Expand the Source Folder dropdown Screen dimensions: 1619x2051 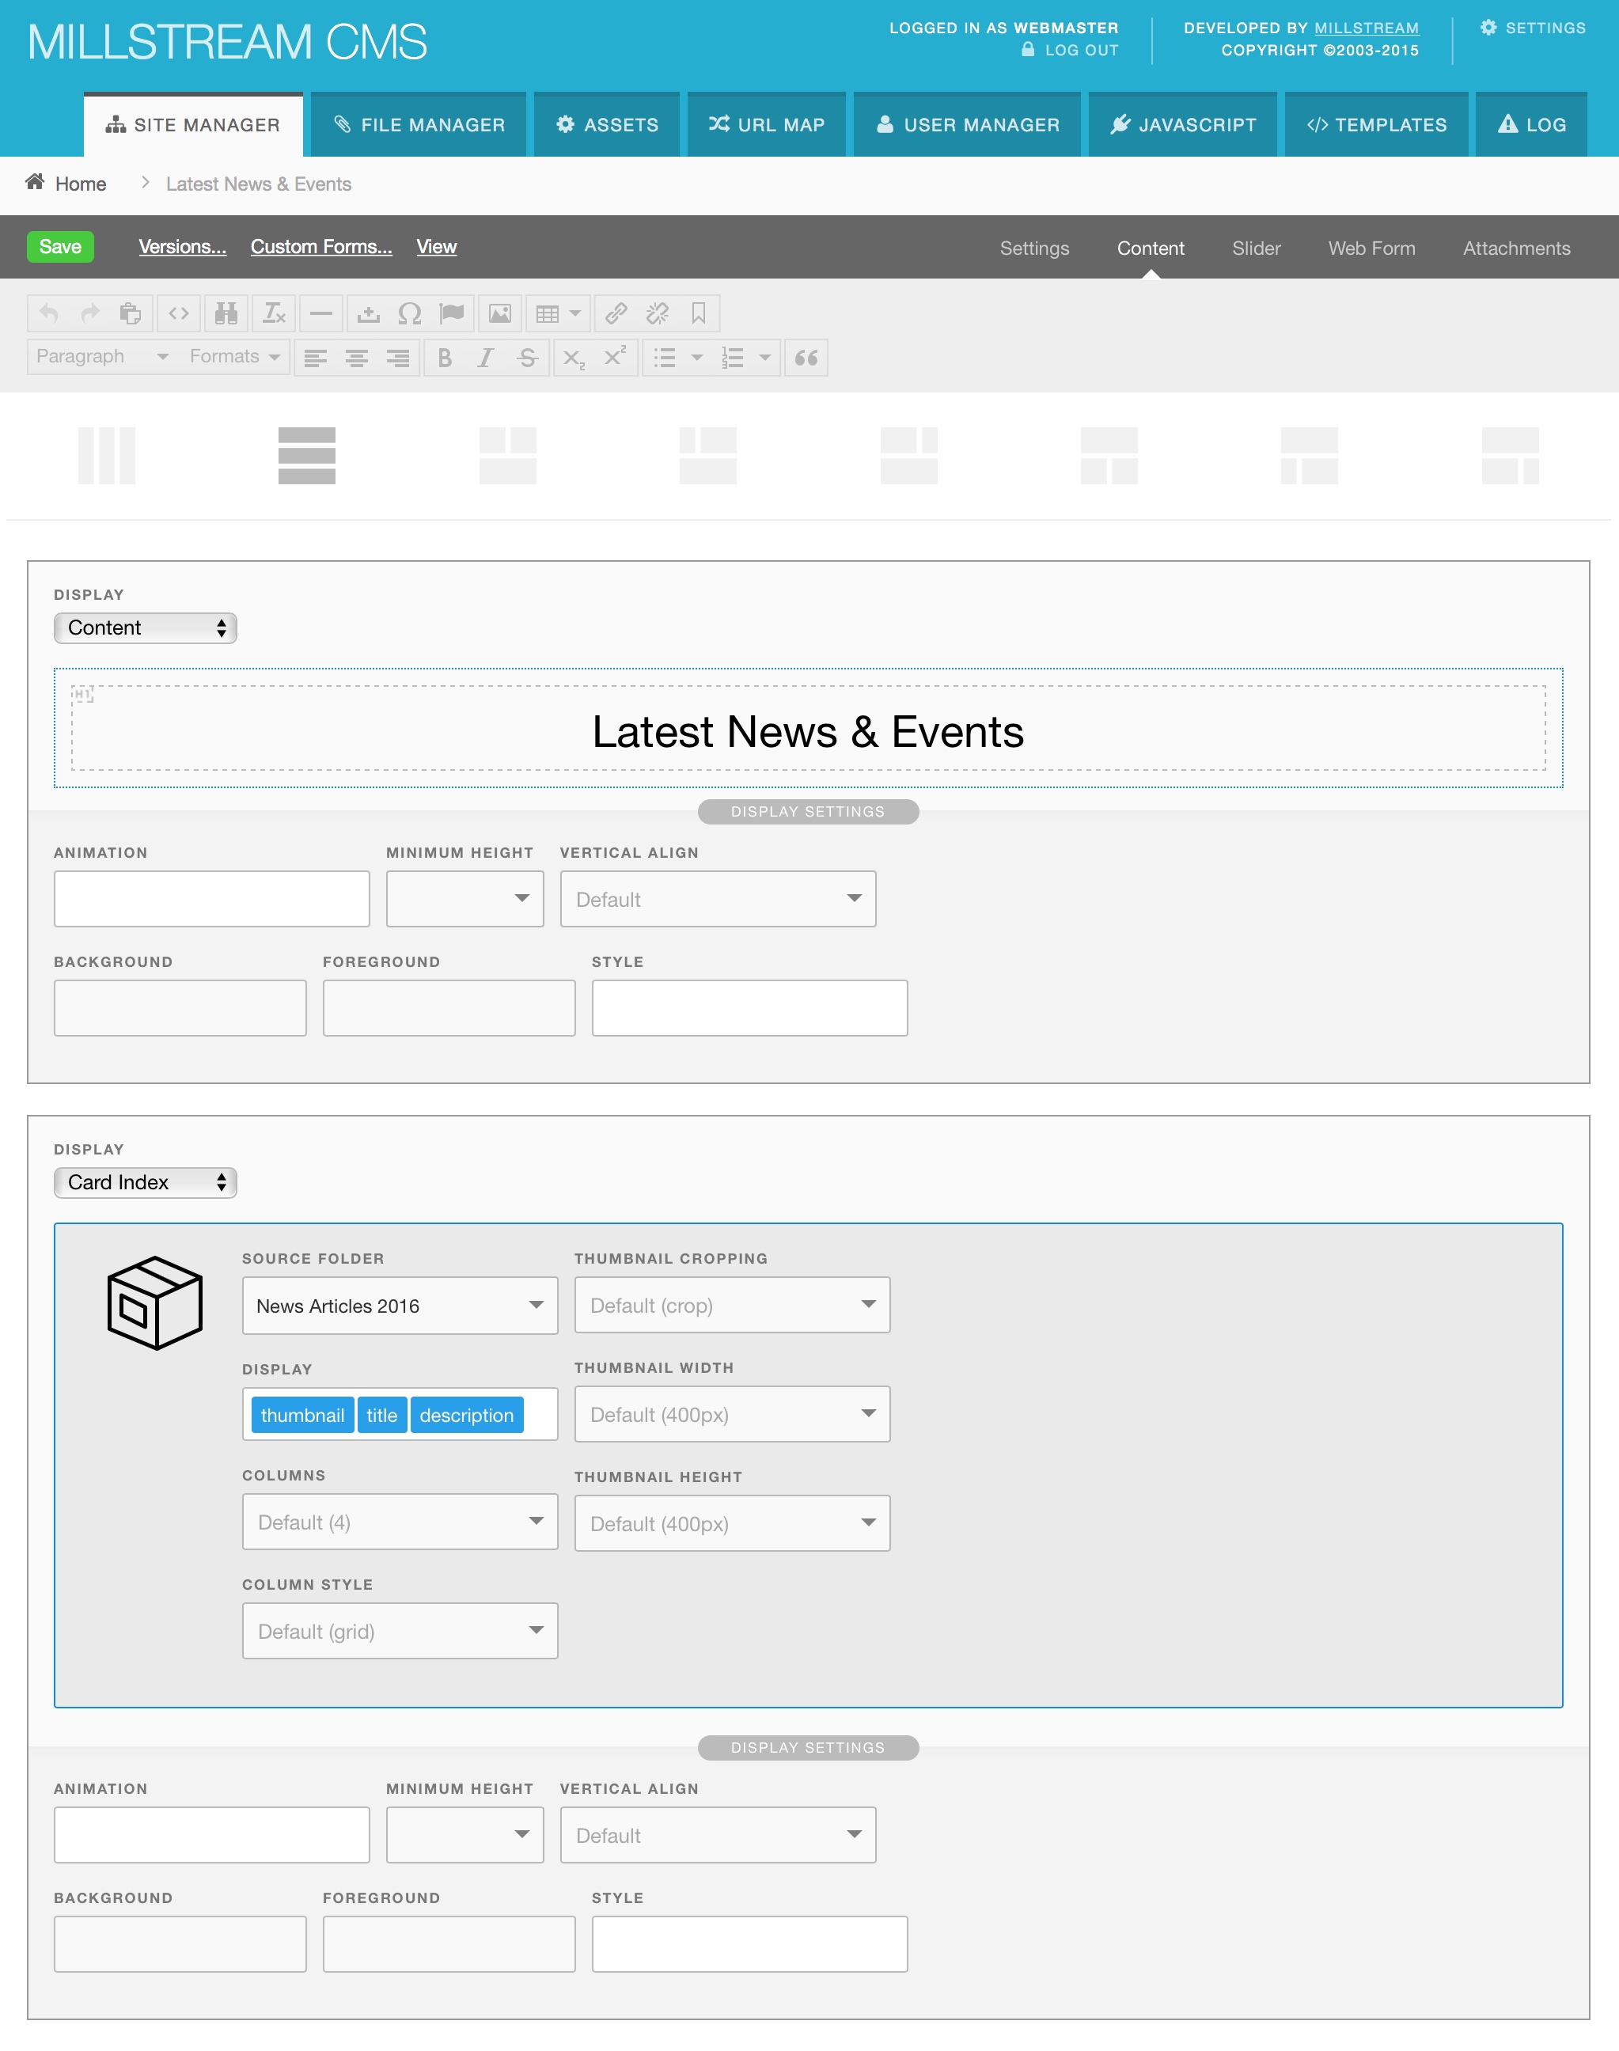pyautogui.click(x=399, y=1305)
